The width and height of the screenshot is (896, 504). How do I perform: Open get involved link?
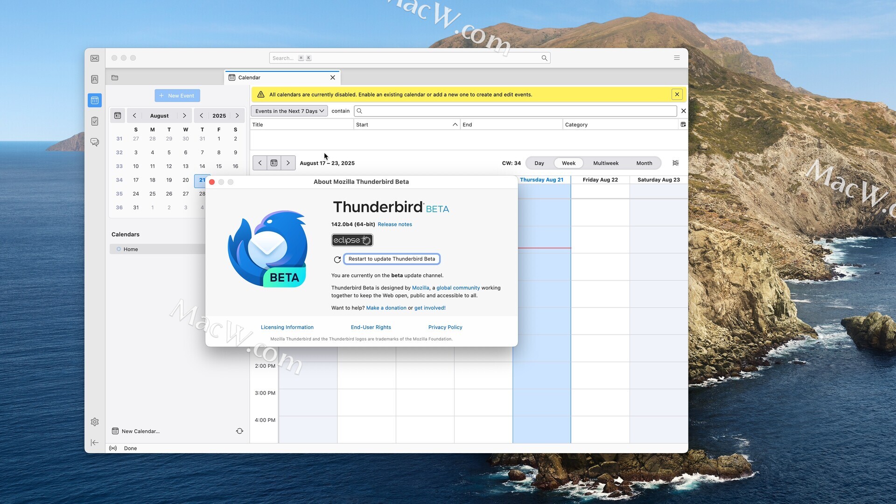click(x=430, y=308)
